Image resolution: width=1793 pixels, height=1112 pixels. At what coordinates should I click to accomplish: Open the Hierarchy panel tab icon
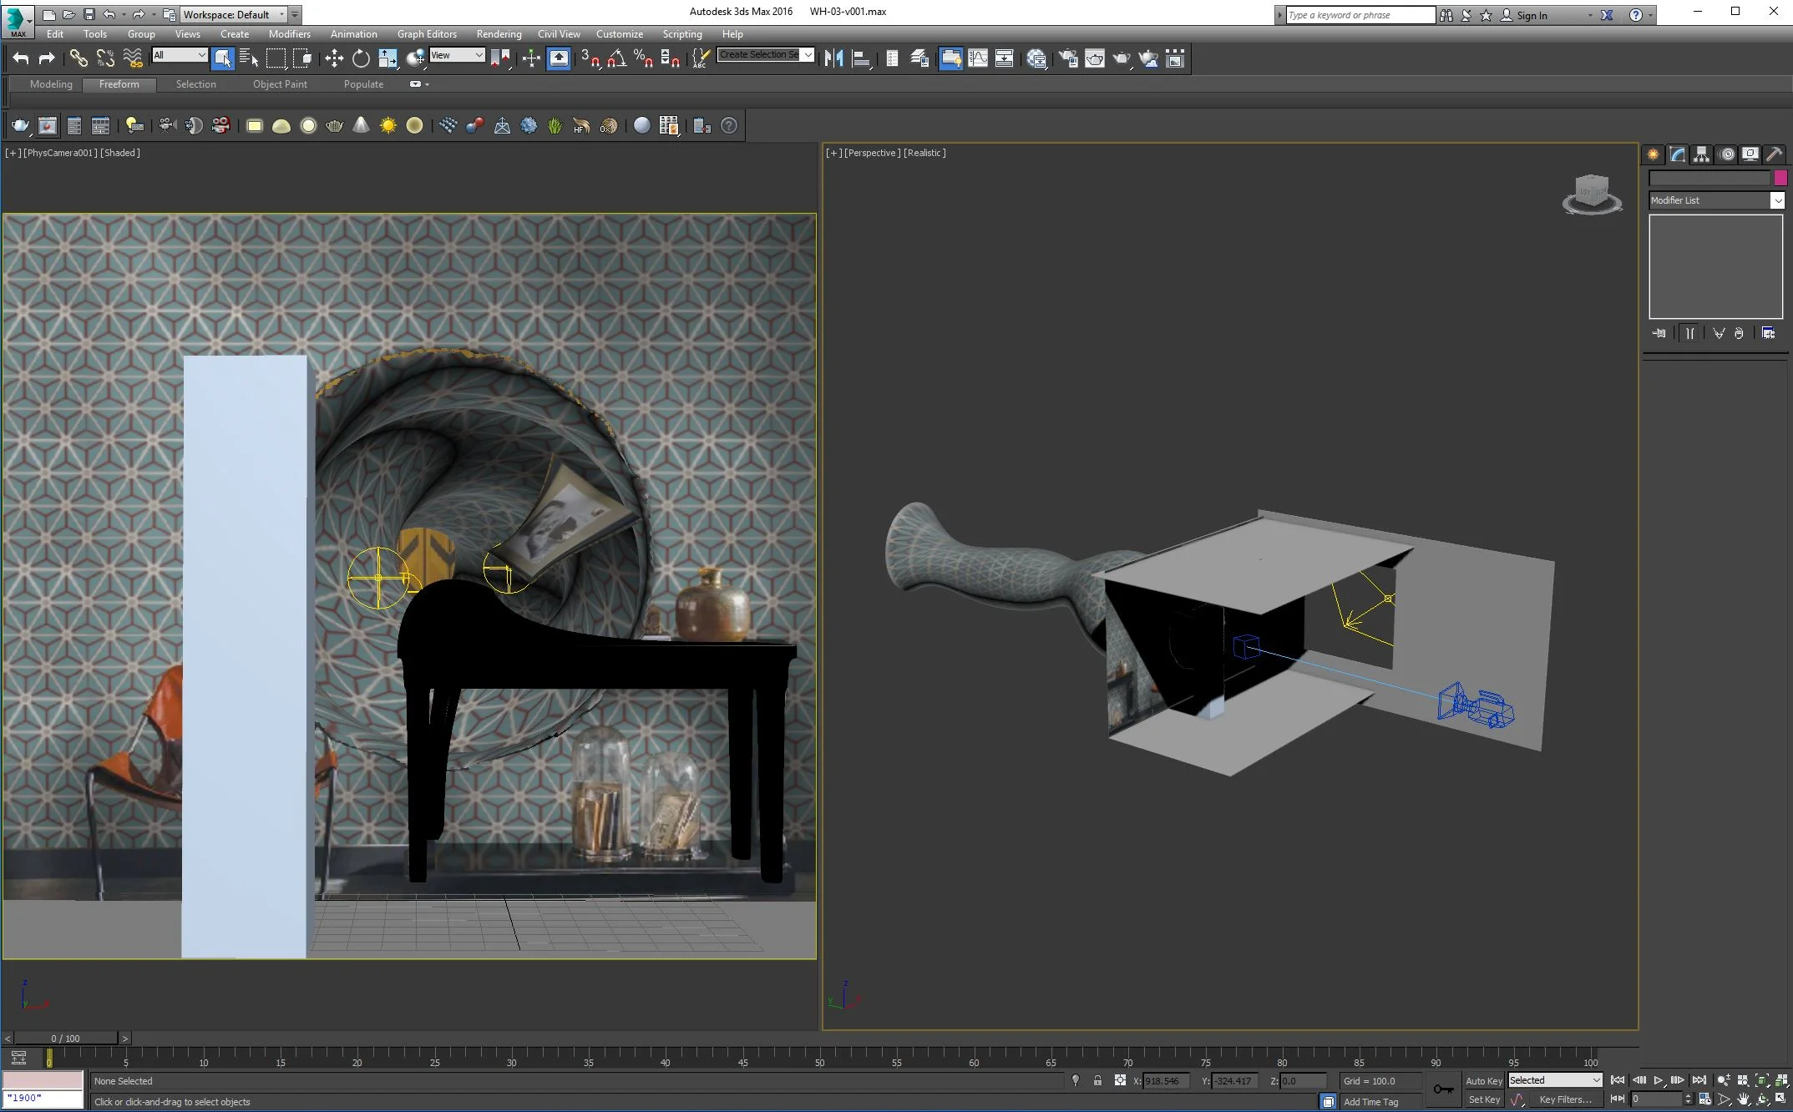pyautogui.click(x=1701, y=154)
